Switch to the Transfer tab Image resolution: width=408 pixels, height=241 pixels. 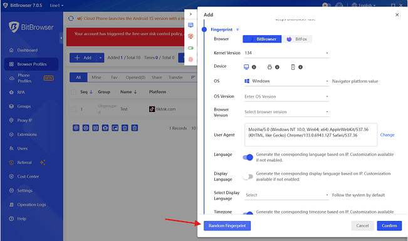[x=175, y=78]
